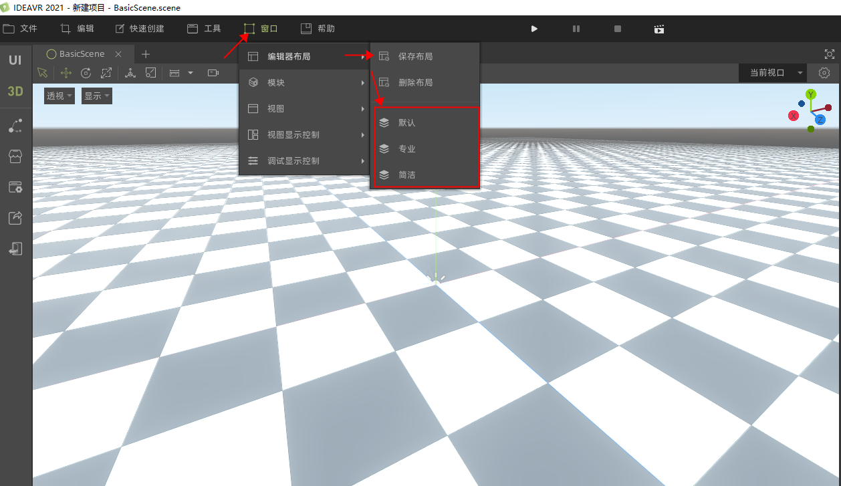Screen dimensions: 841x486
Task: Select the arrow selection tool
Action: tap(43, 73)
